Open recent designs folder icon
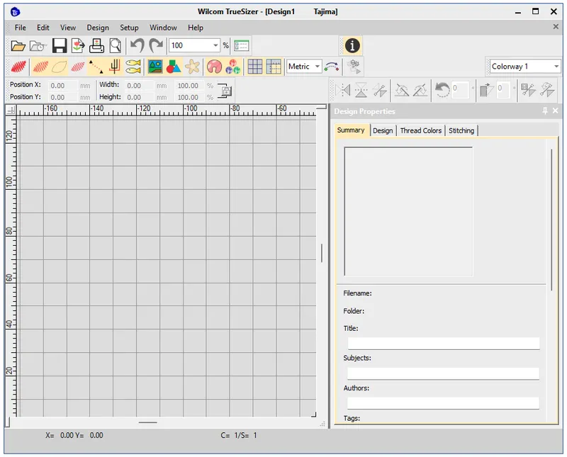 38,45
